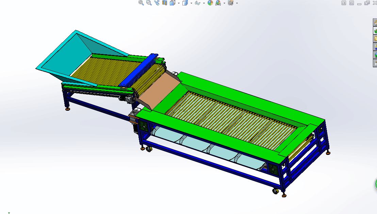Expand the View Orientation dropdown arrow
The image size is (377, 214).
click(x=179, y=3)
